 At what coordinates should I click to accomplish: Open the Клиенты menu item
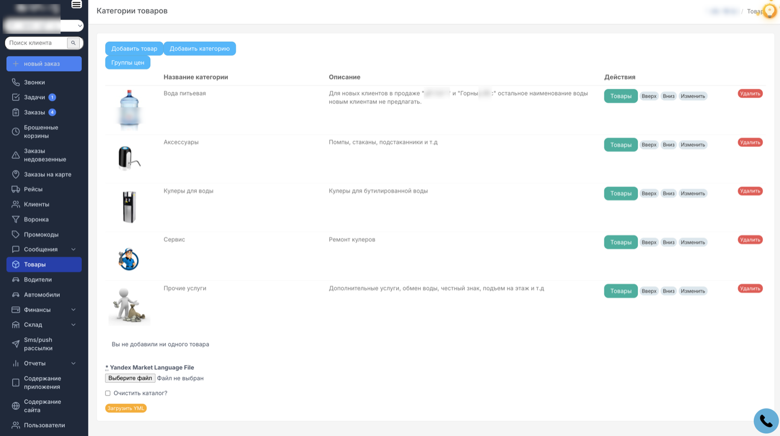[36, 205]
